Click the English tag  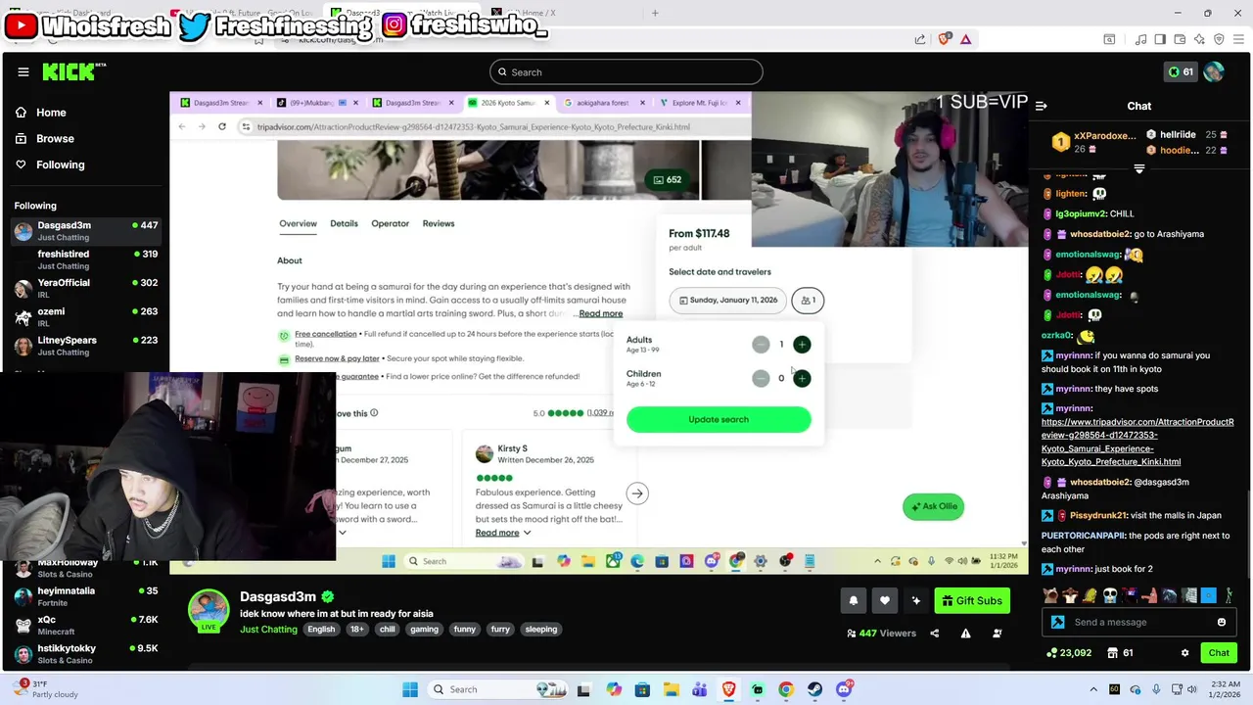tap(321, 630)
